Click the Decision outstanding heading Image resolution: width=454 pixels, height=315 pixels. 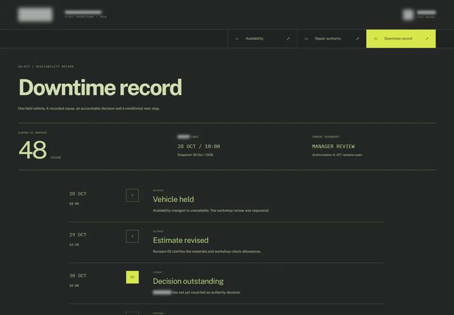[188, 281]
